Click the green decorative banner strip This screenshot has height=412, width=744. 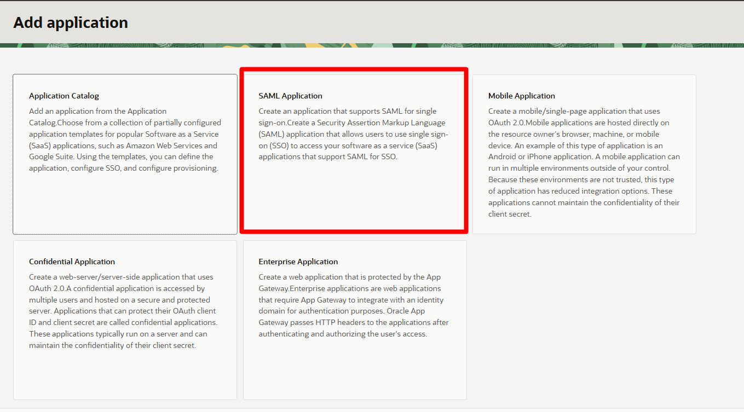[x=372, y=45]
